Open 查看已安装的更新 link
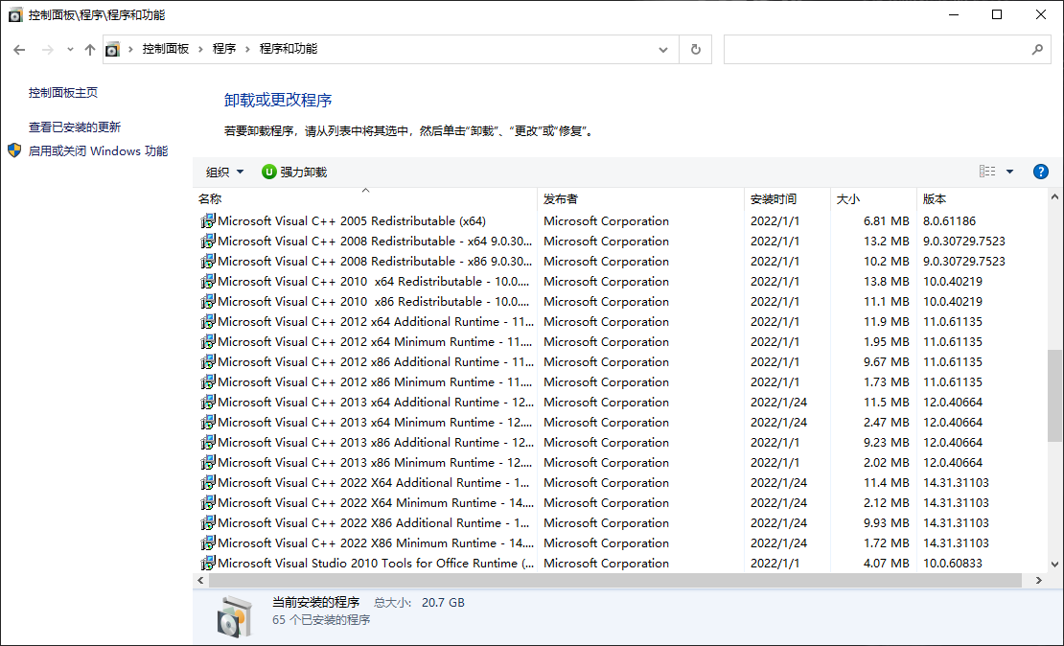Viewport: 1064px width, 646px height. [x=75, y=127]
